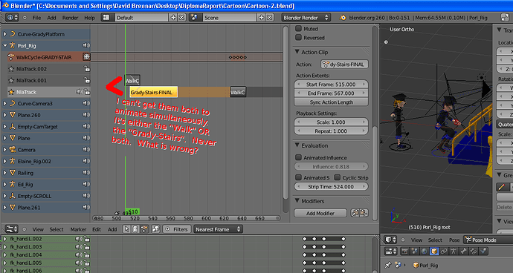513x273 pixels.
Task: Collapse the Evaluation panel
Action: pos(297,145)
